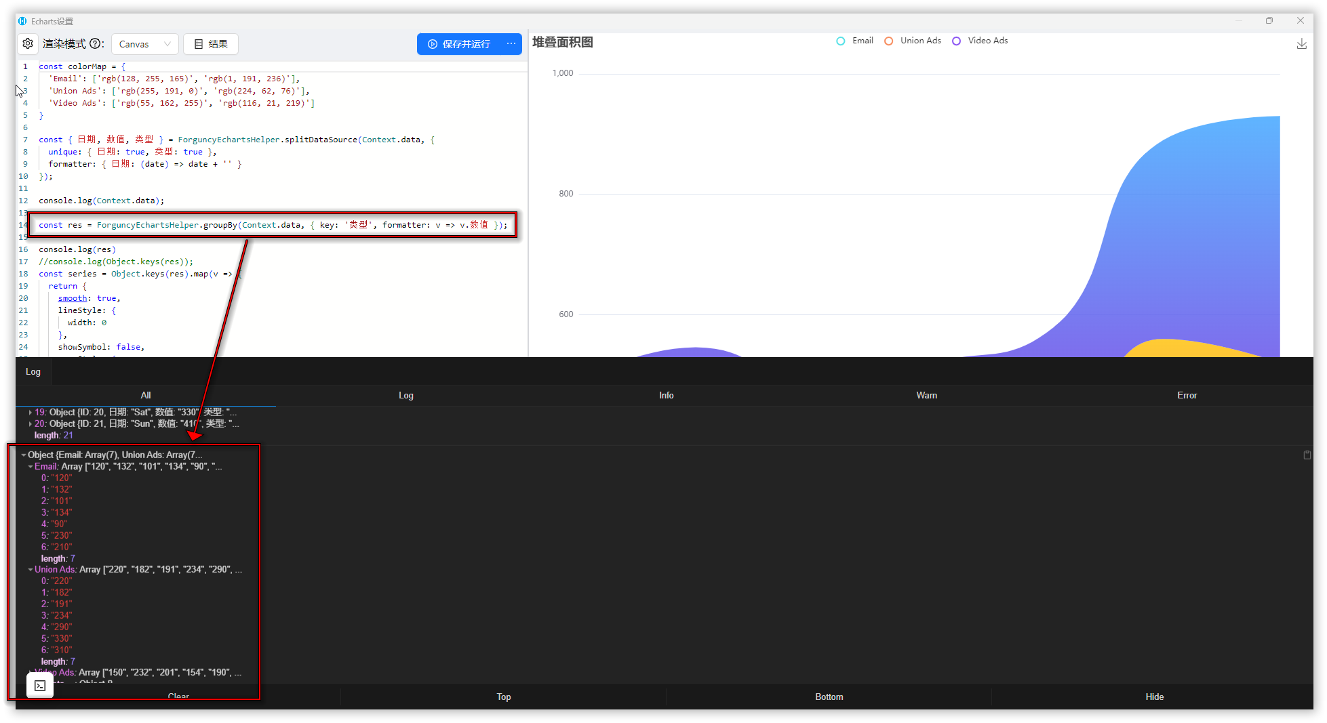Click the 'length: 21' log line
1327x723 pixels.
point(54,435)
